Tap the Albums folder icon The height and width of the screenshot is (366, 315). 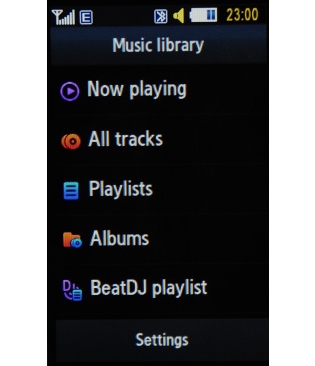pos(72,240)
